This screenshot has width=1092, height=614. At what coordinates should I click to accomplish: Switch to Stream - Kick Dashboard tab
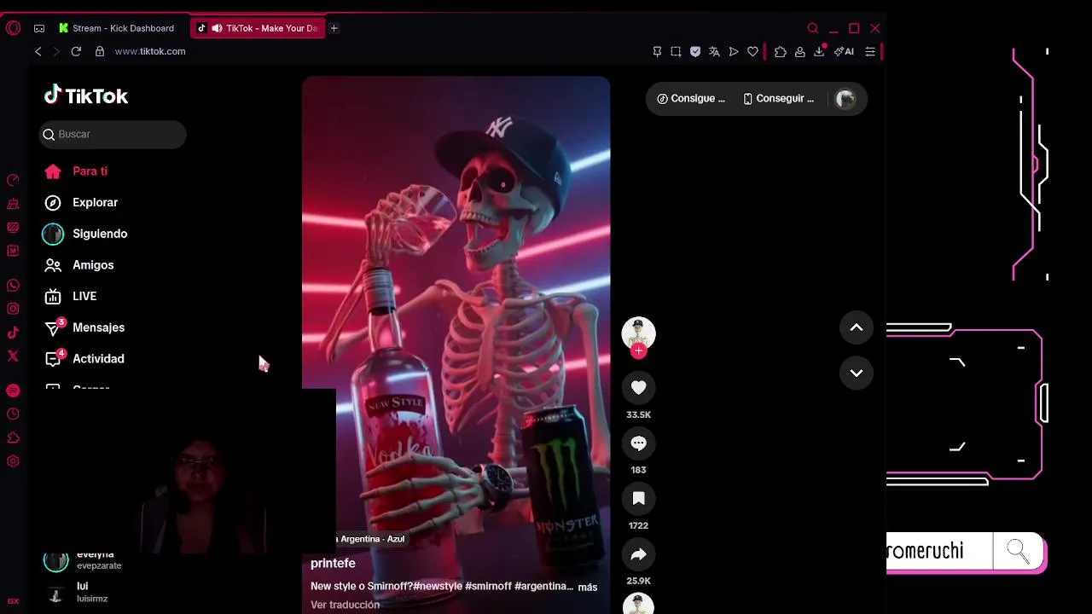tap(117, 28)
